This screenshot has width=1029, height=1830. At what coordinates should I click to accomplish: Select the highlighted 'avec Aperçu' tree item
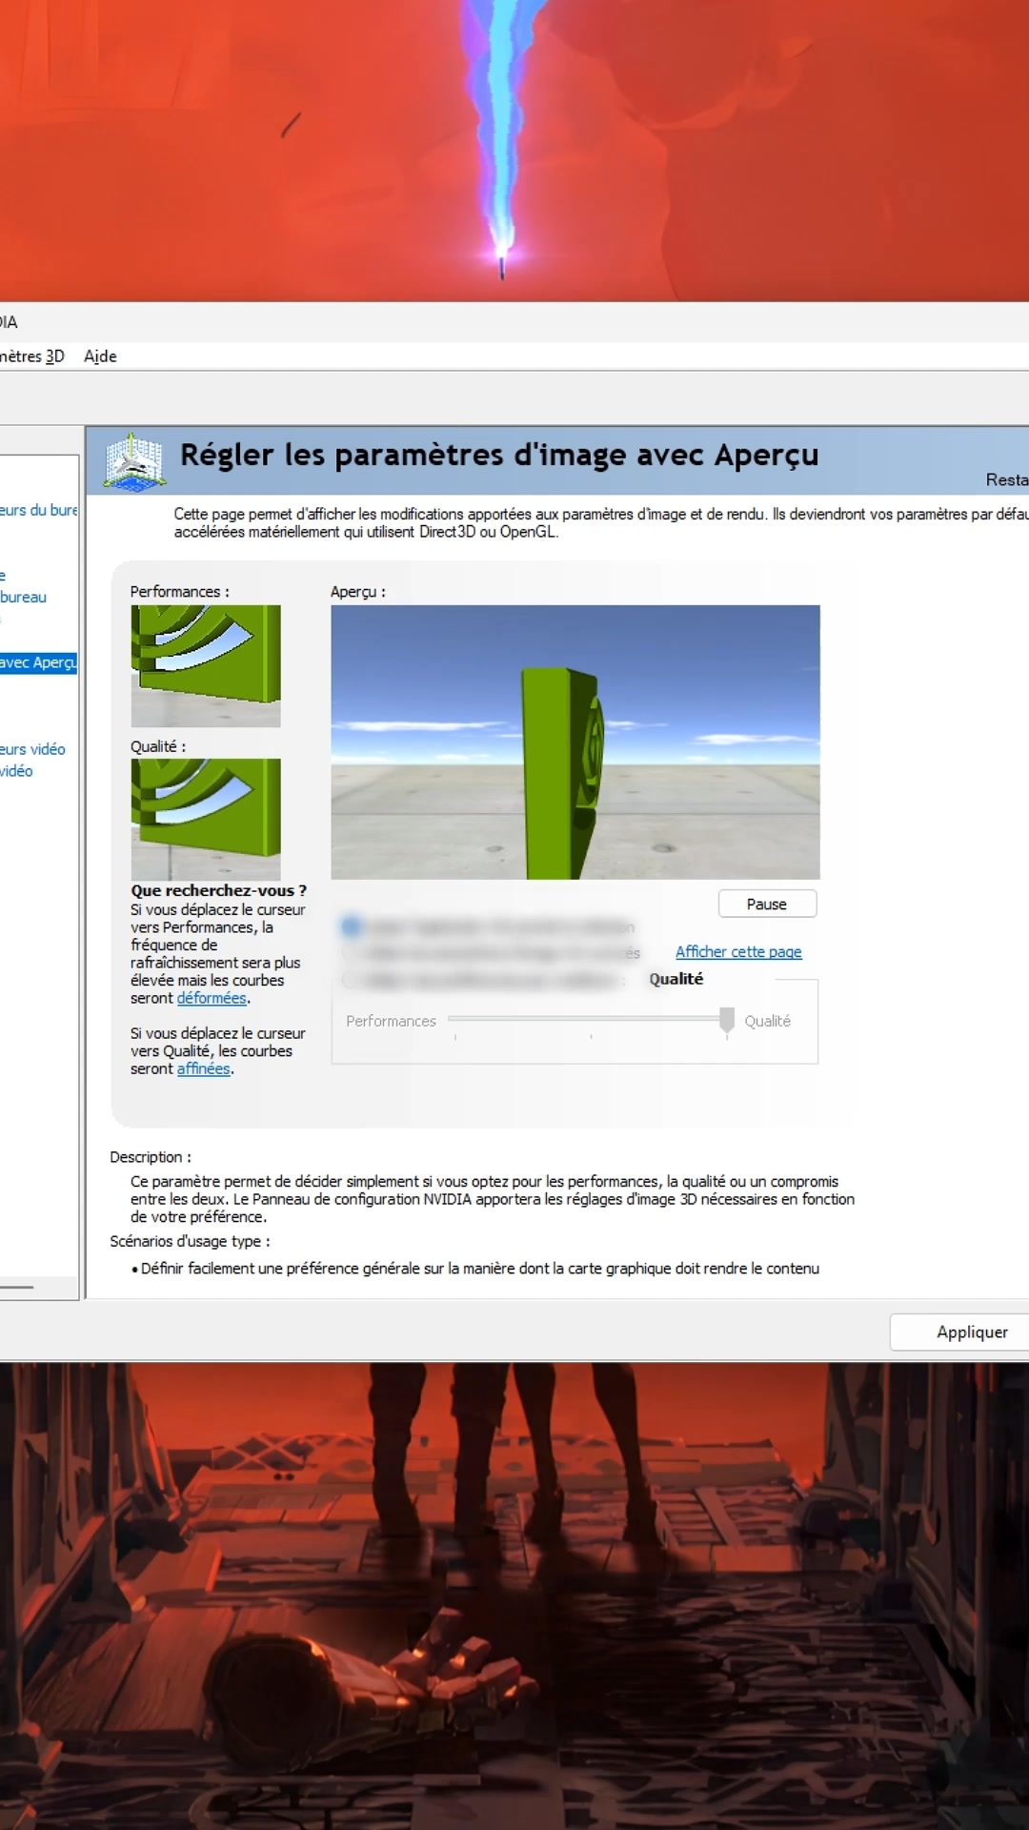[38, 662]
